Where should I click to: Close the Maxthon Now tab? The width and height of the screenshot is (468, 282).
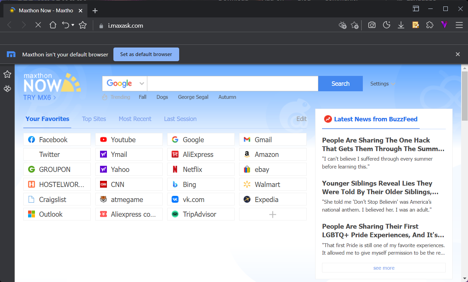(81, 11)
